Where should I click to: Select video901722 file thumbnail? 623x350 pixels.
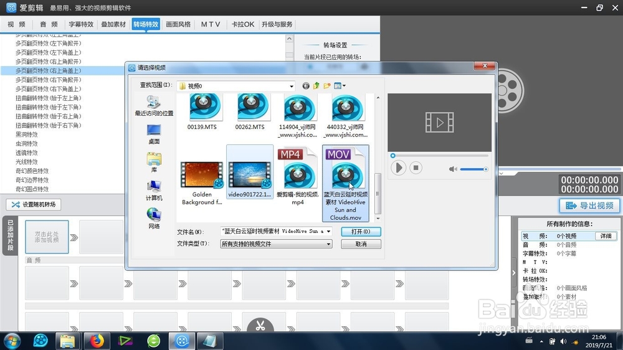[250, 172]
